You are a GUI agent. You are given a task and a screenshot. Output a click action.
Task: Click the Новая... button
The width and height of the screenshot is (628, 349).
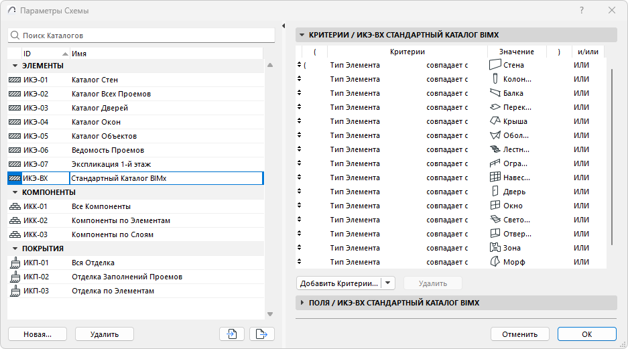pyautogui.click(x=37, y=334)
